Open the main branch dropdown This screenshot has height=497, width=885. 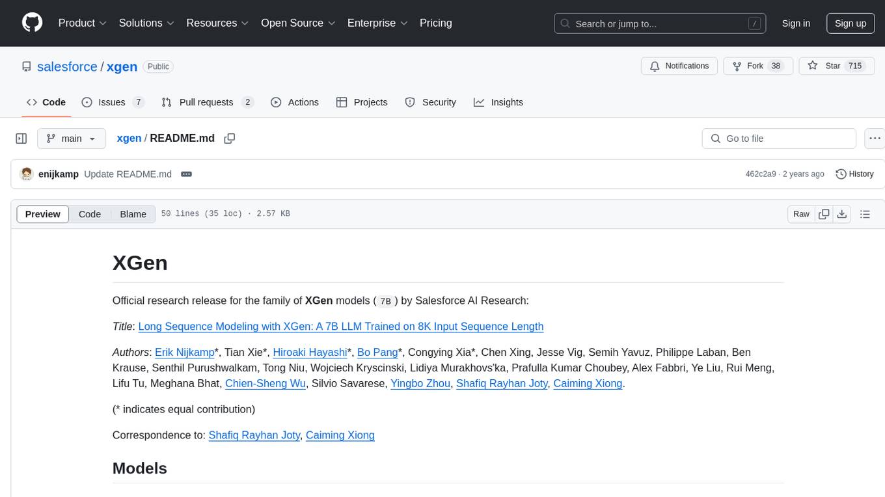click(x=72, y=139)
